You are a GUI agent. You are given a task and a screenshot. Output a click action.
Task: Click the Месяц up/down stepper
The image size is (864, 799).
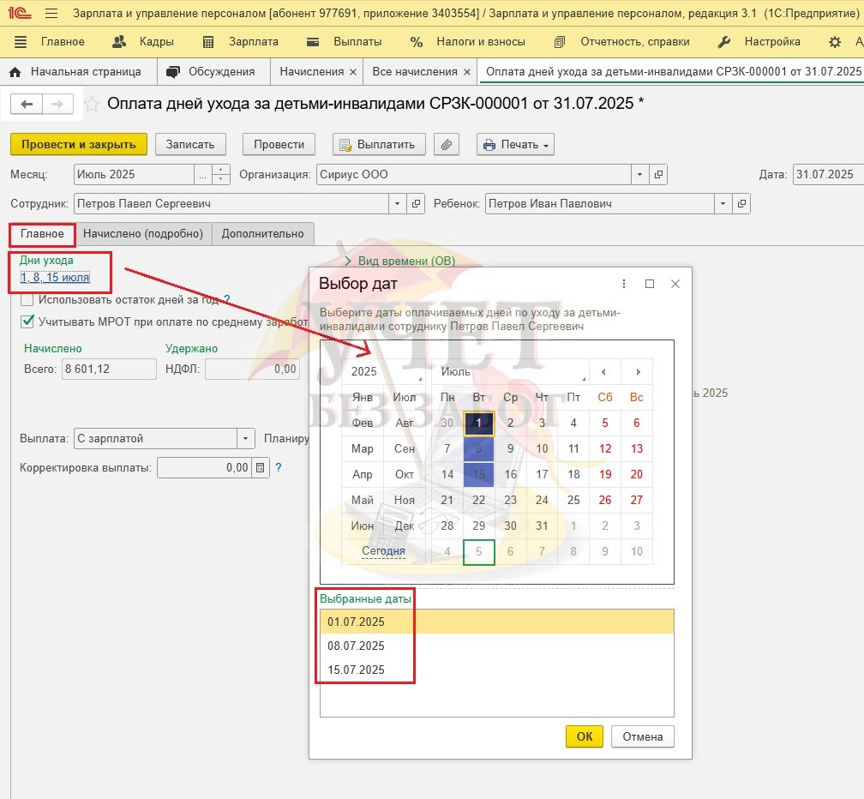[221, 175]
